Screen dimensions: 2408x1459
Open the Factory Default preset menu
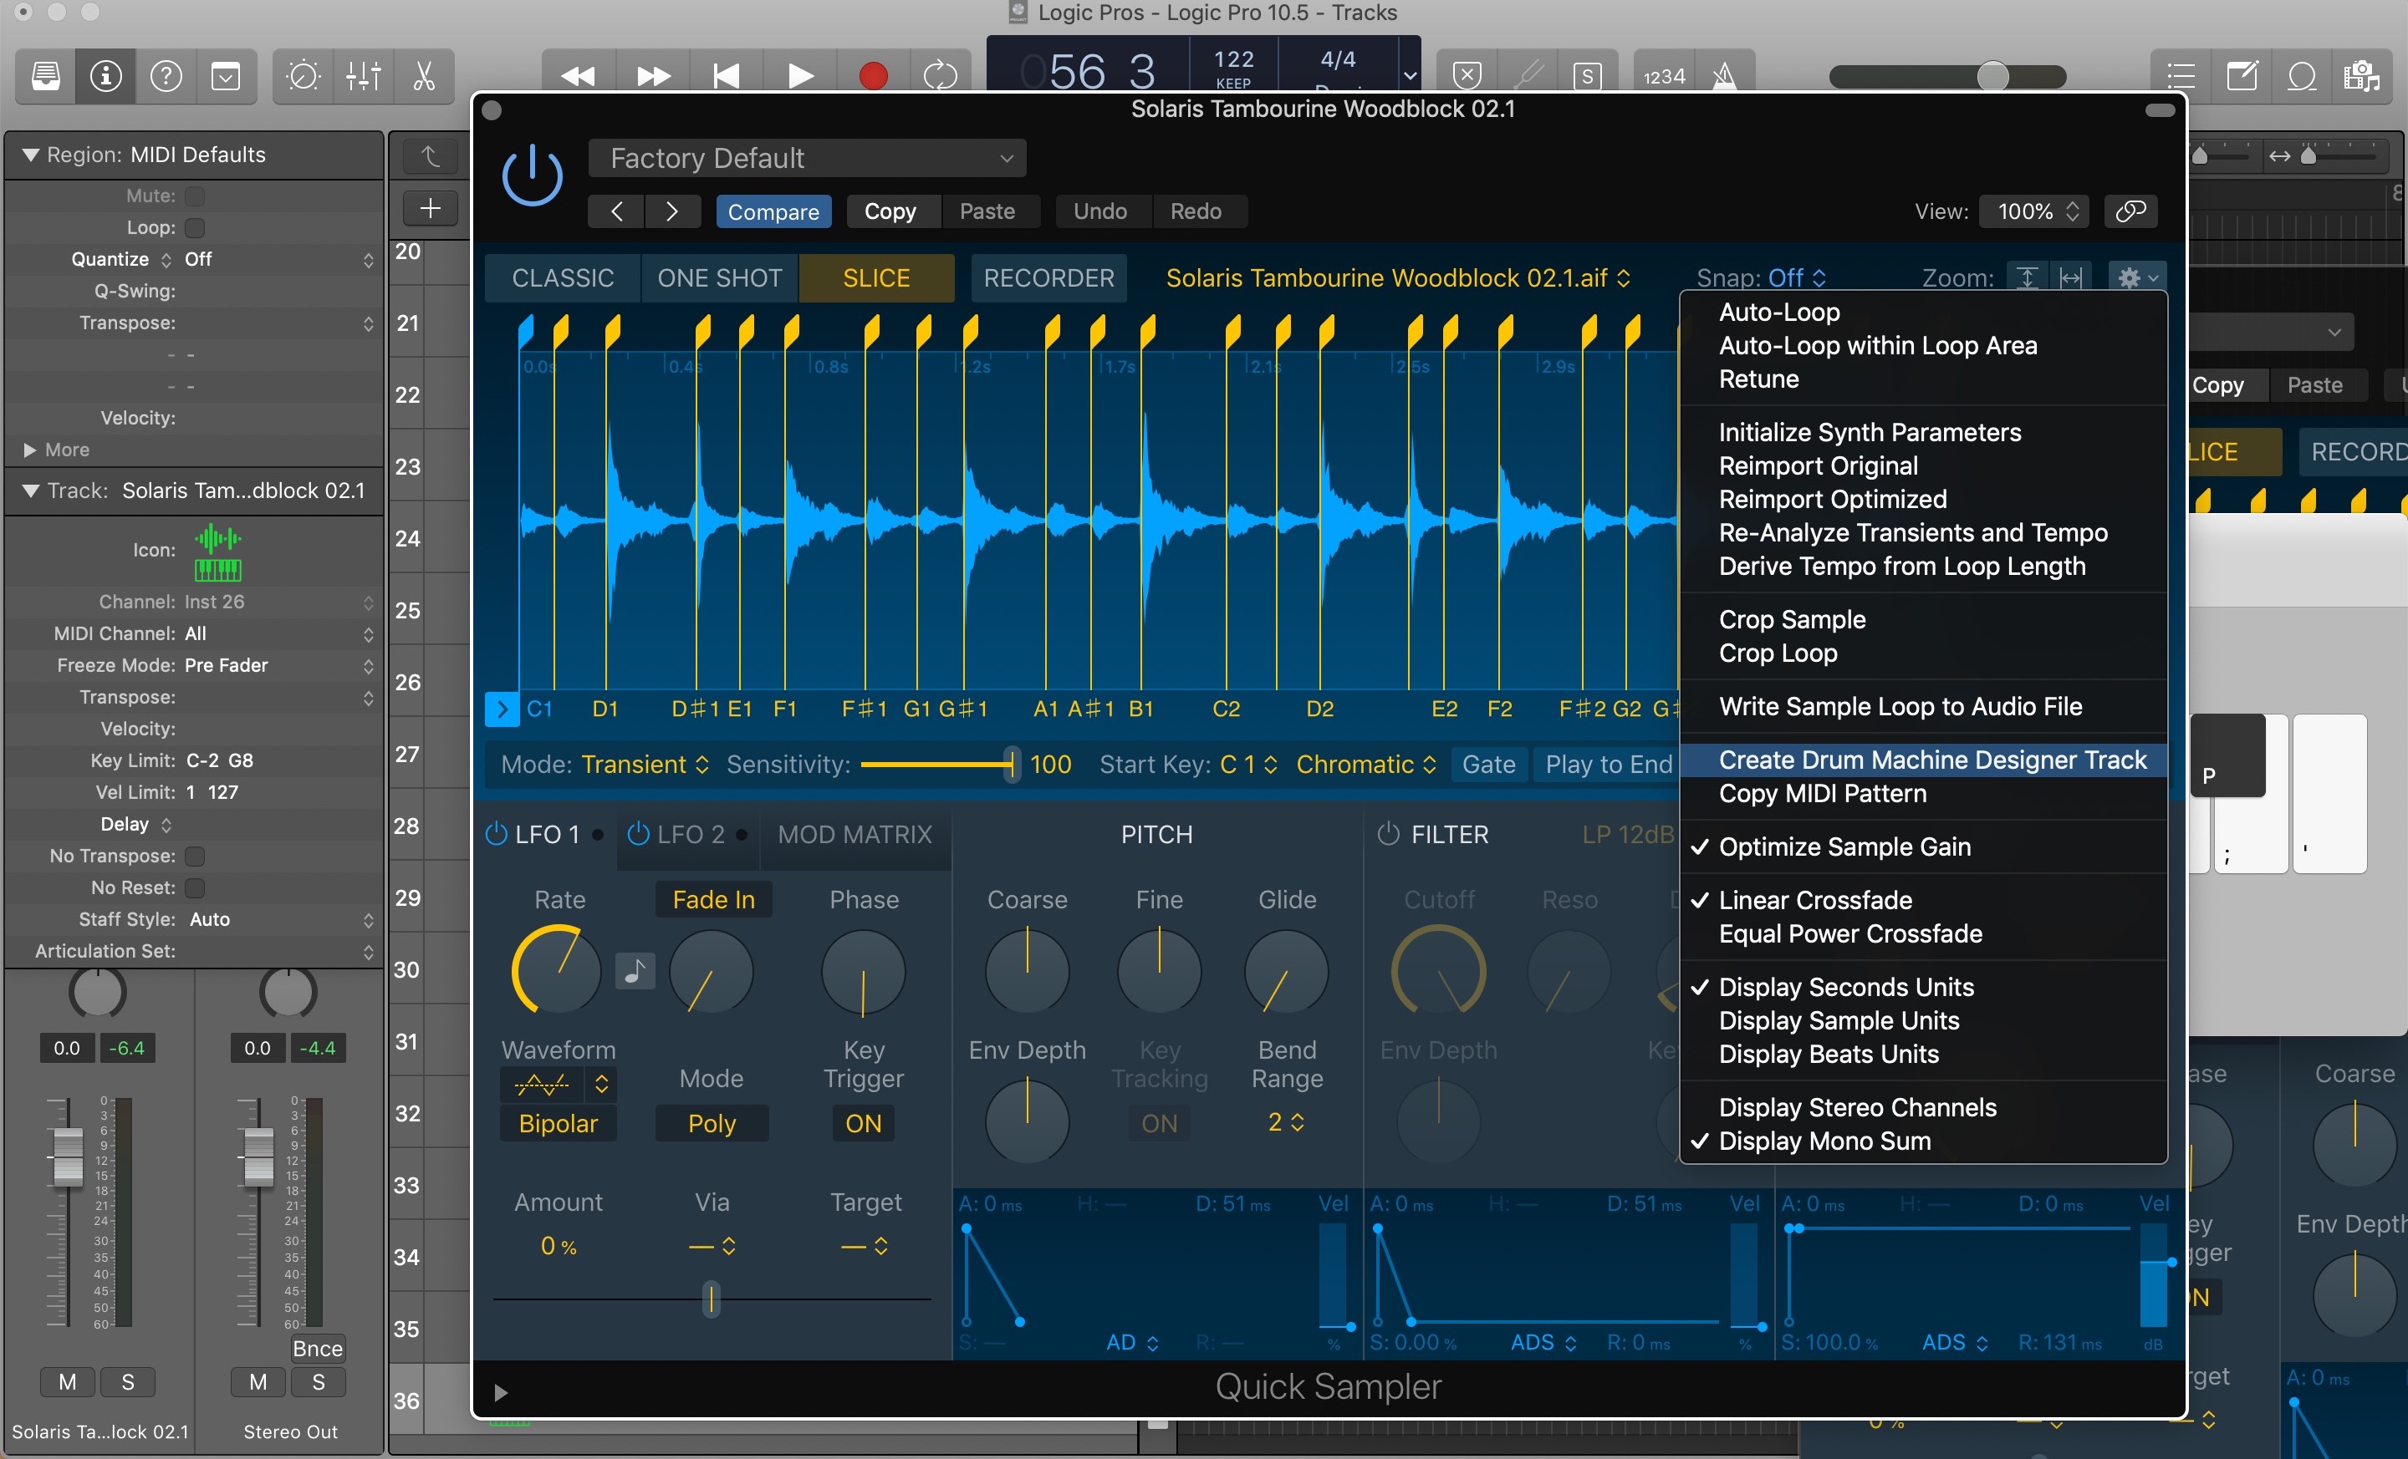coord(807,157)
